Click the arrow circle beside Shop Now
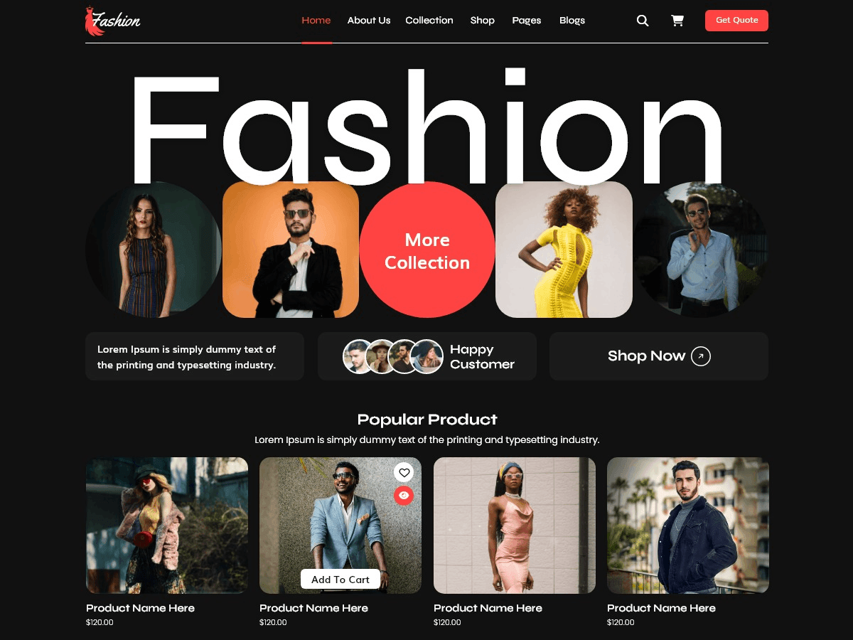This screenshot has width=853, height=640. coord(701,356)
